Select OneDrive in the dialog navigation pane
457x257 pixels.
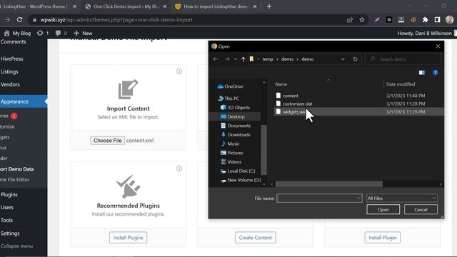click(231, 86)
